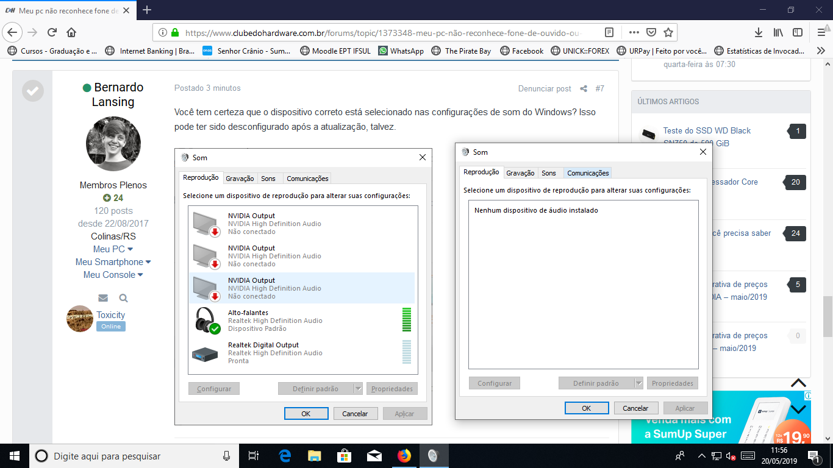833x468 pixels.
Task: Open Definir padrão dropdown arrow in right dialog
Action: pyautogui.click(x=638, y=383)
